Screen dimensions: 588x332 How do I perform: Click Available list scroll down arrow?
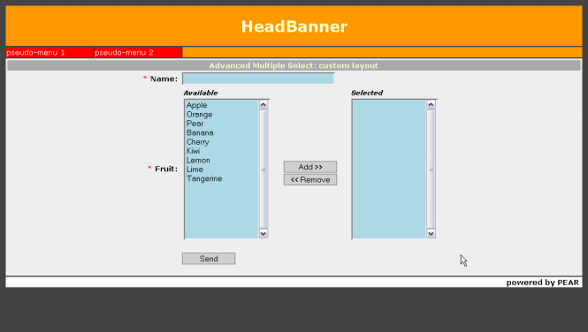point(263,234)
